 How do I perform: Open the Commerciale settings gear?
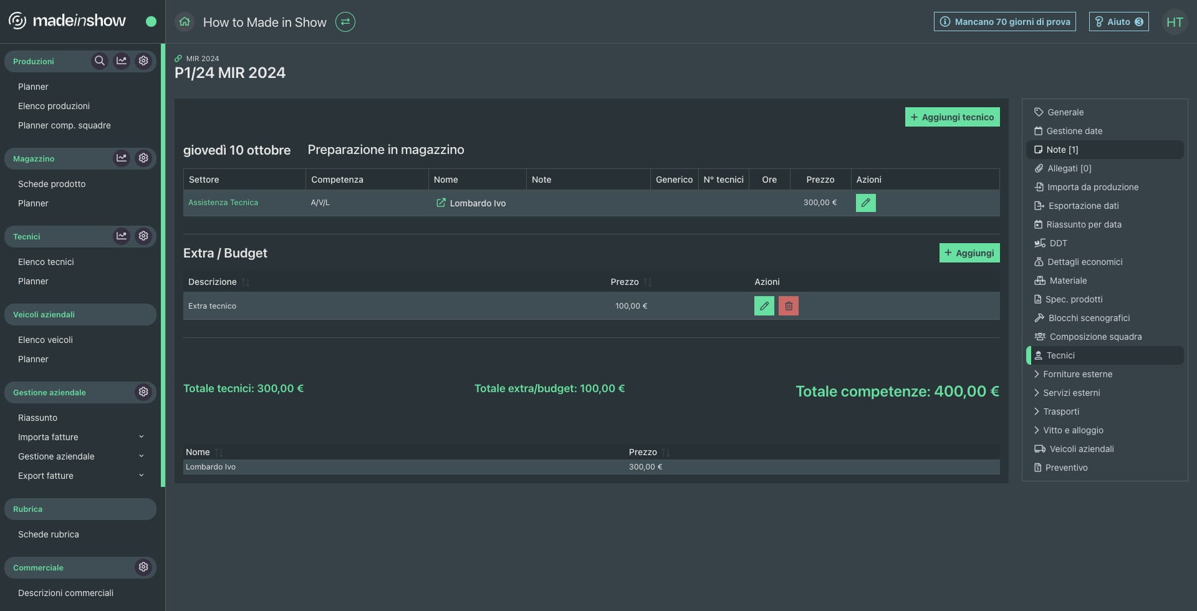[x=143, y=567]
